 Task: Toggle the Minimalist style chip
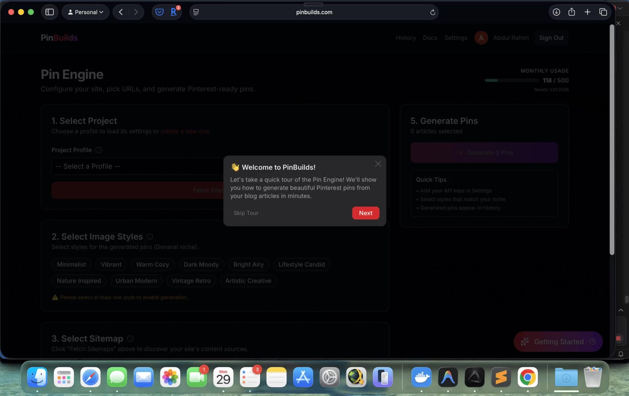coord(71,264)
